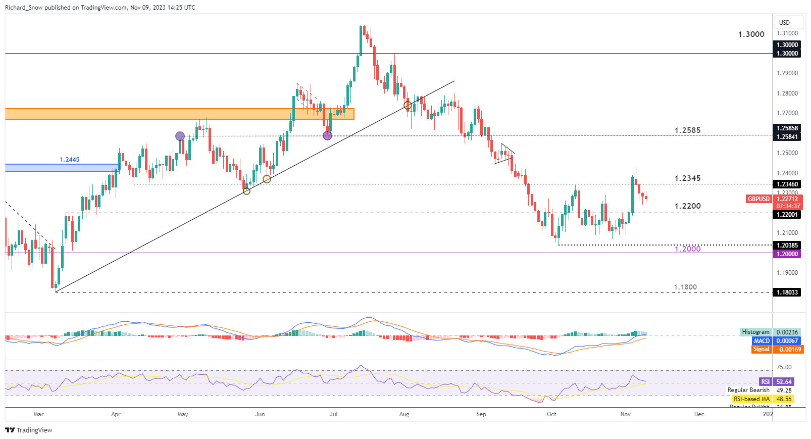Screen dimensions: 811x439
Task: Select the blue 1.2445 zone rectangle
Action: (x=62, y=167)
